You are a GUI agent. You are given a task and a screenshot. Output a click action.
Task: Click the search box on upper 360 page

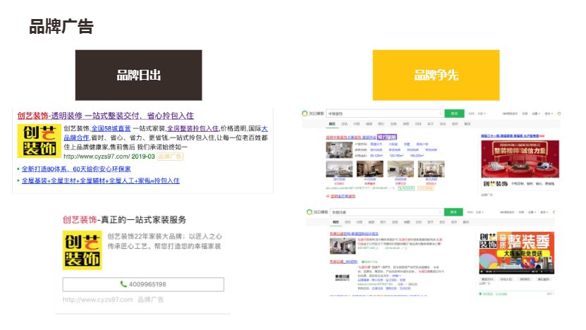[x=385, y=114]
